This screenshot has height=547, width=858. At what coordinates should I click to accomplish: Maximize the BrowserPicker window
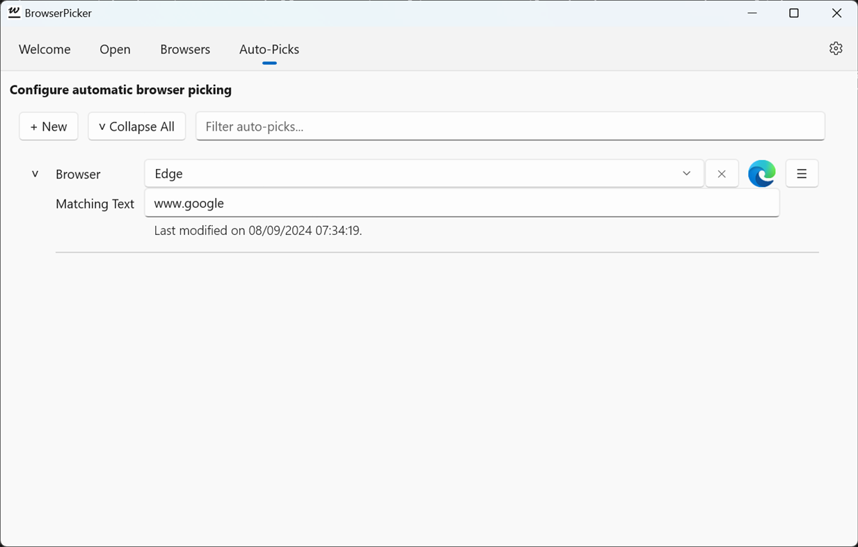pyautogui.click(x=794, y=13)
